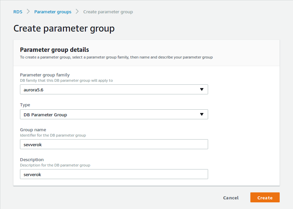Click the breadcrumb chevron after Parameter groups

77,12
